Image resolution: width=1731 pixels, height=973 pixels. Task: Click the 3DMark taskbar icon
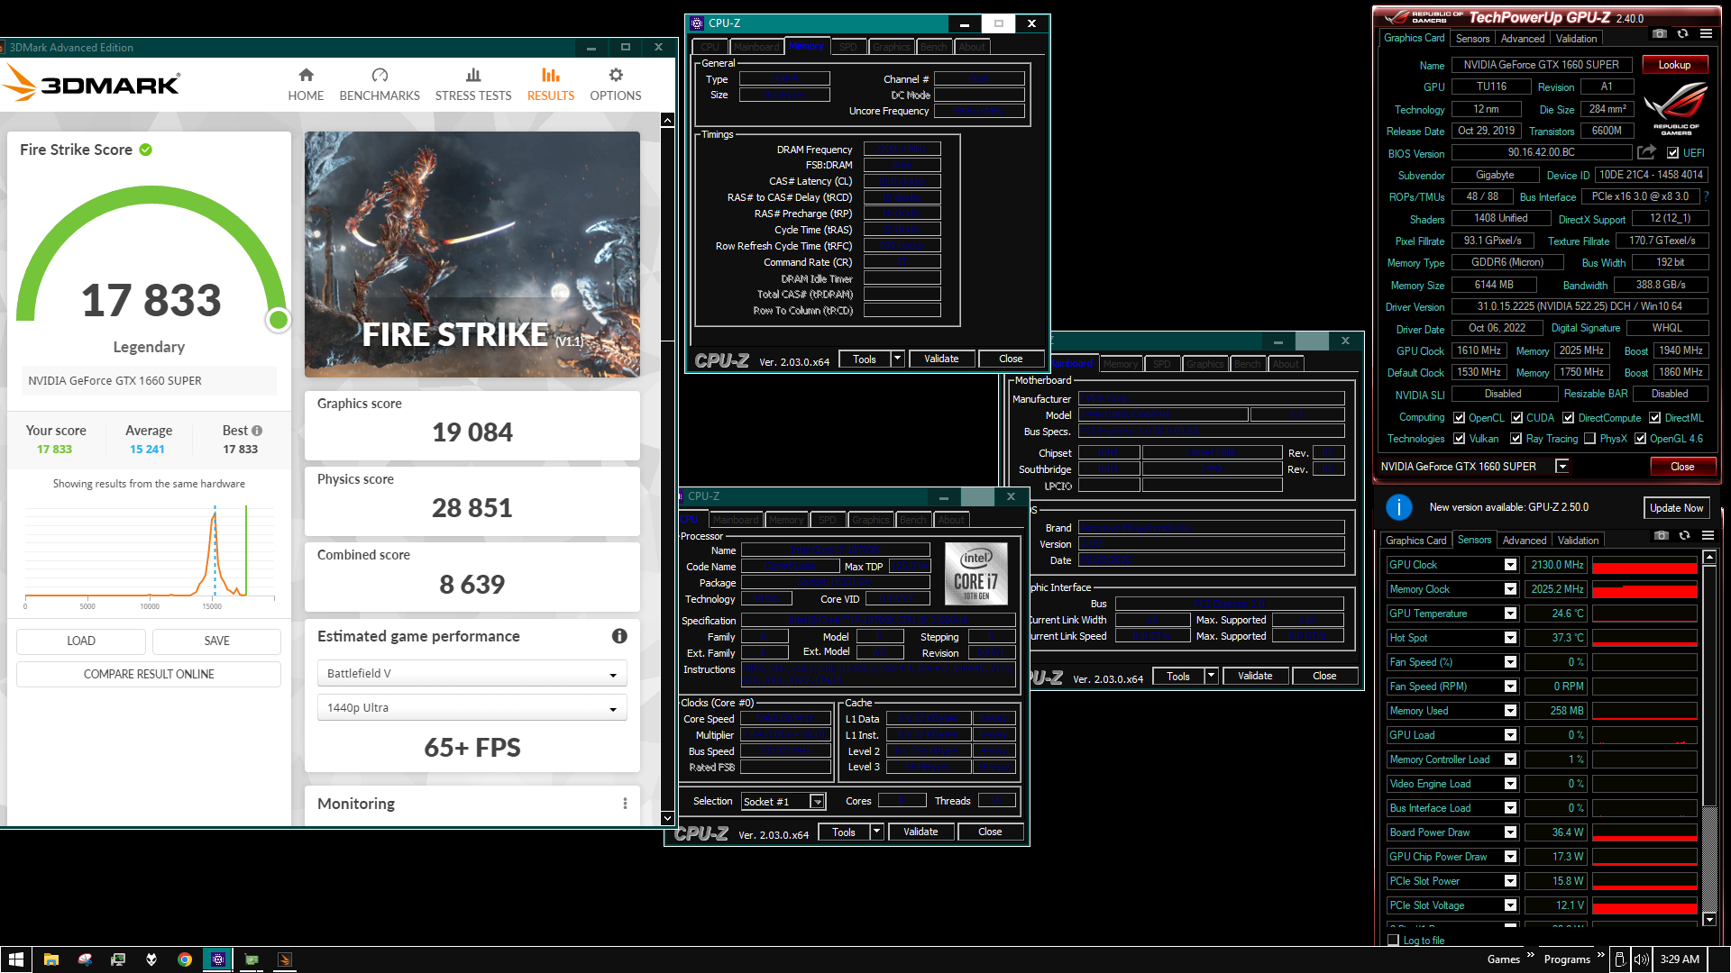(285, 959)
